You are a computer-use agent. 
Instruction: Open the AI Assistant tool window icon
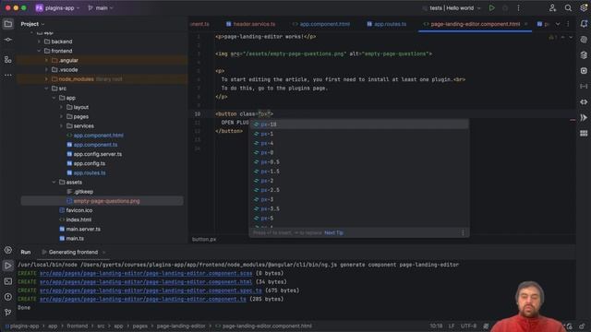tap(584, 40)
